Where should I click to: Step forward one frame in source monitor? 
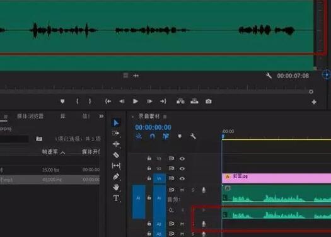(149, 101)
